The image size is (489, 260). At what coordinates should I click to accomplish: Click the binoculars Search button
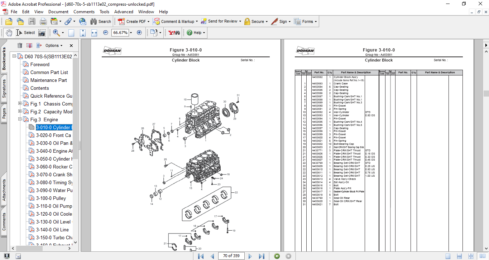(100, 21)
